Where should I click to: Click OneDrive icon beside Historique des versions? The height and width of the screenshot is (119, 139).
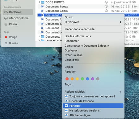click(66, 111)
